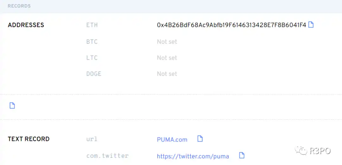Copy the PUMA.com url record
This screenshot has width=342, height=165.
(x=200, y=139)
